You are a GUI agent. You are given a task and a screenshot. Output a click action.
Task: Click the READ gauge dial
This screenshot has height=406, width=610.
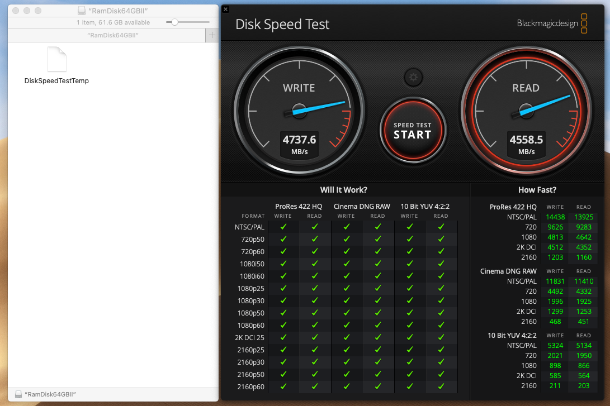tap(526, 111)
